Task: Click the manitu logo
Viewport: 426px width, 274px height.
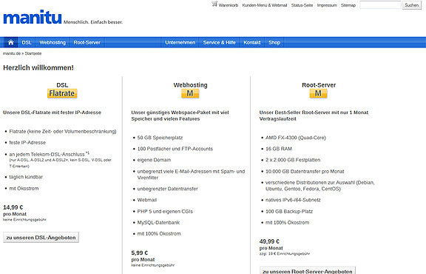Action: 33,17
